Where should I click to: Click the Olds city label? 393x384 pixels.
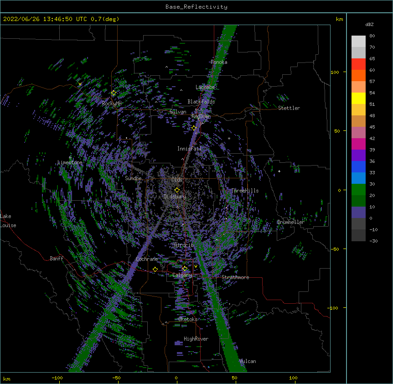point(177,180)
